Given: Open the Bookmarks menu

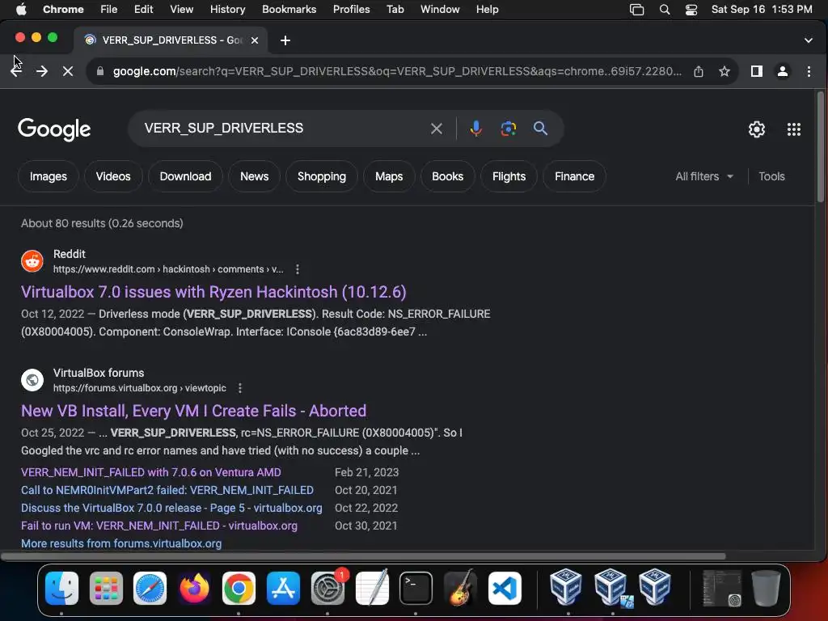Looking at the screenshot, I should coord(289,9).
